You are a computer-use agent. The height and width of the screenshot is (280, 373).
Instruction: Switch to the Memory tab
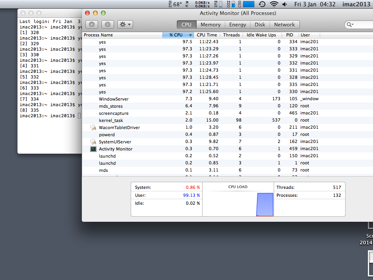pos(211,25)
